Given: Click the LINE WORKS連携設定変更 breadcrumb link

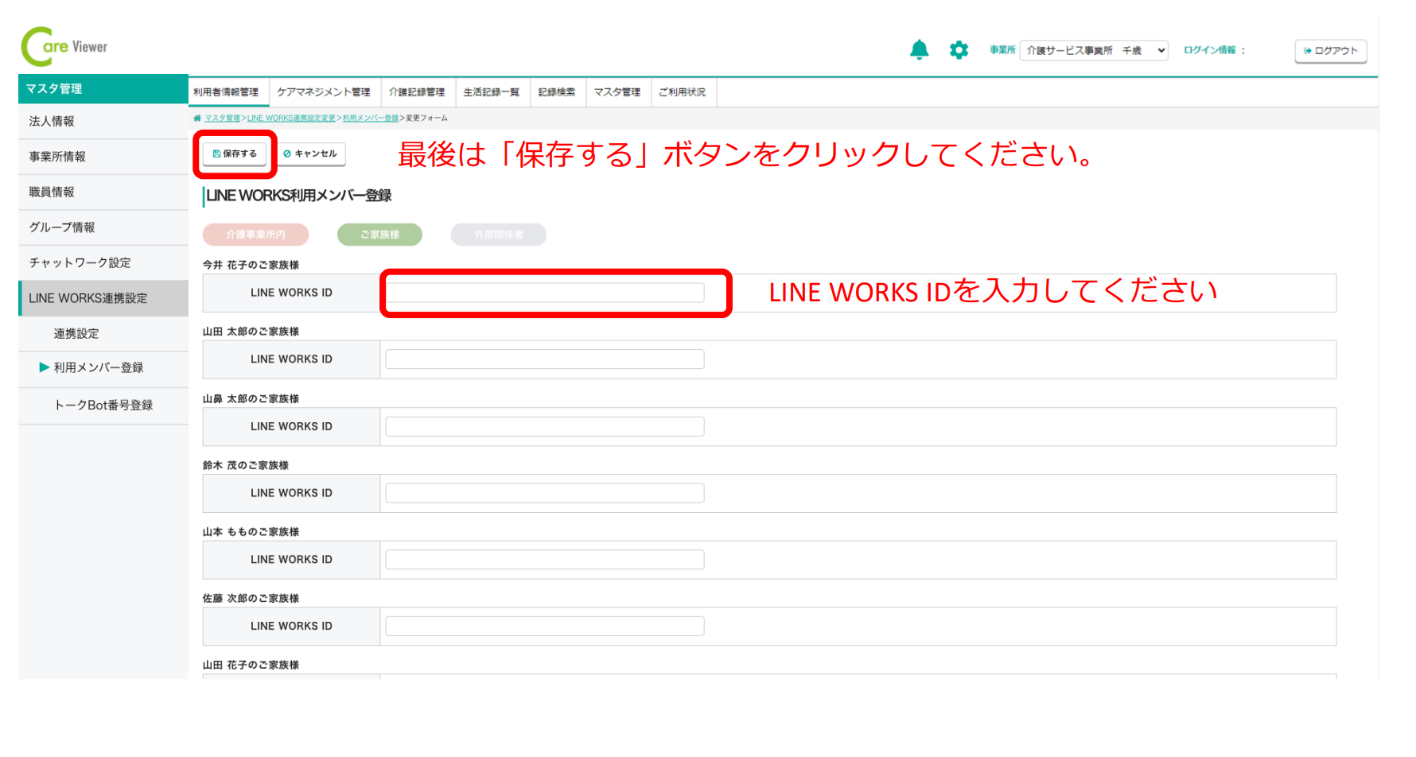Looking at the screenshot, I should pos(291,118).
